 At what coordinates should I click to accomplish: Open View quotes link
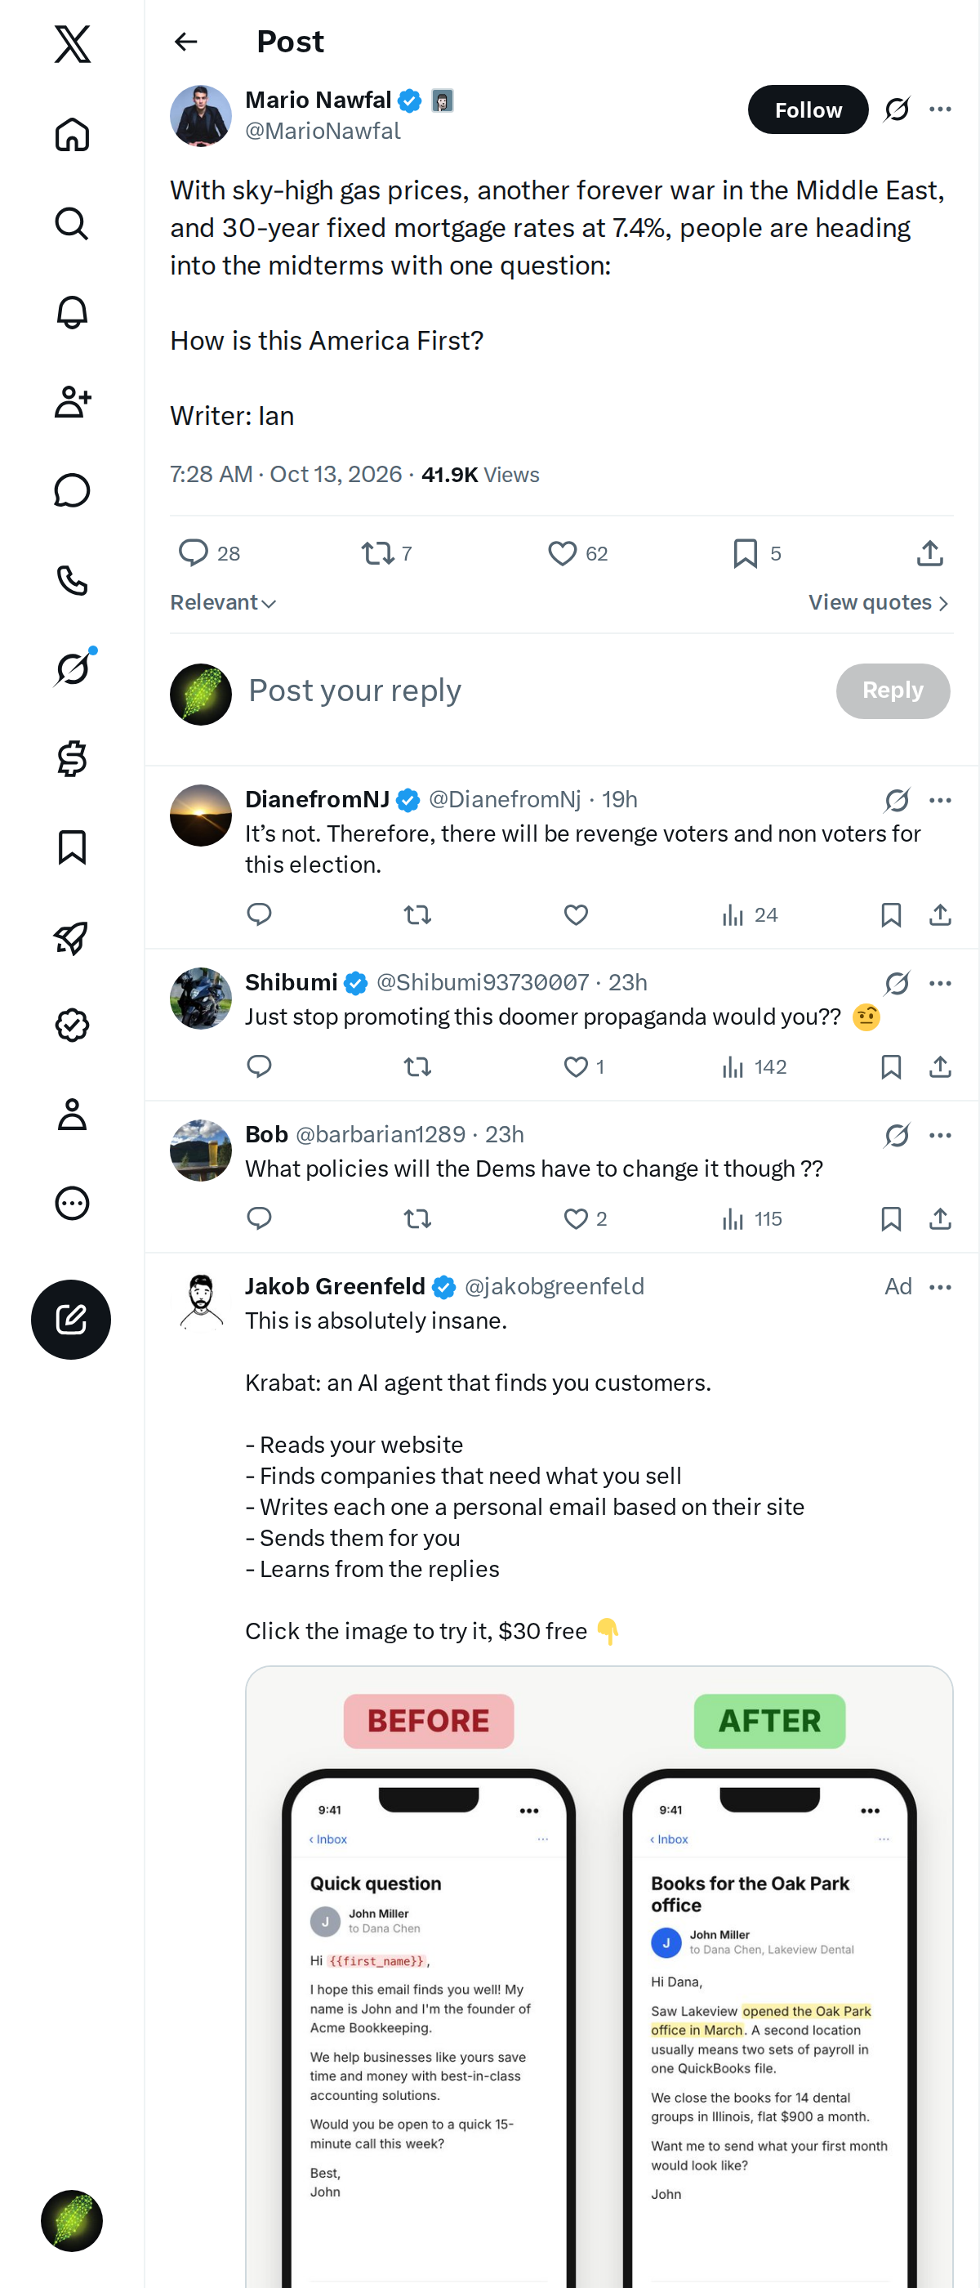click(879, 602)
